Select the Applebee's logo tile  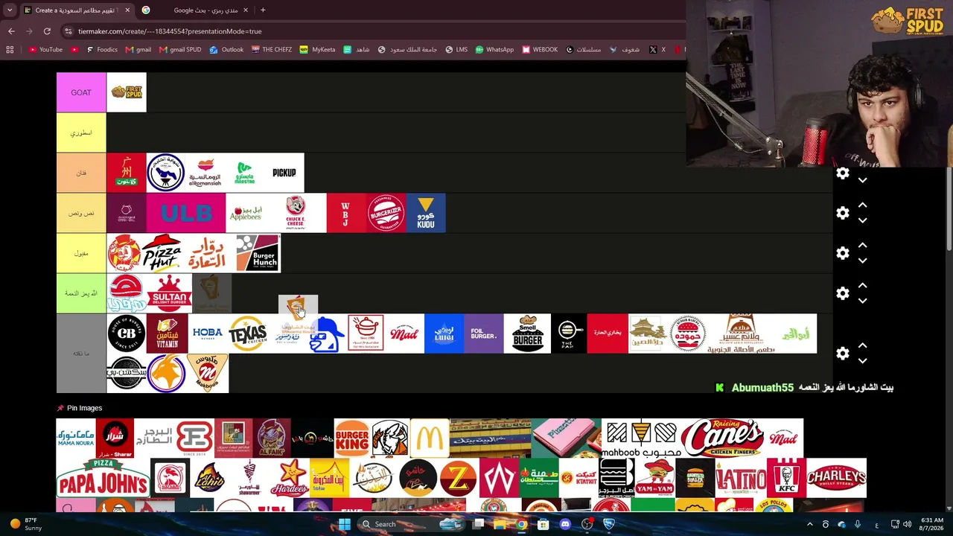246,213
